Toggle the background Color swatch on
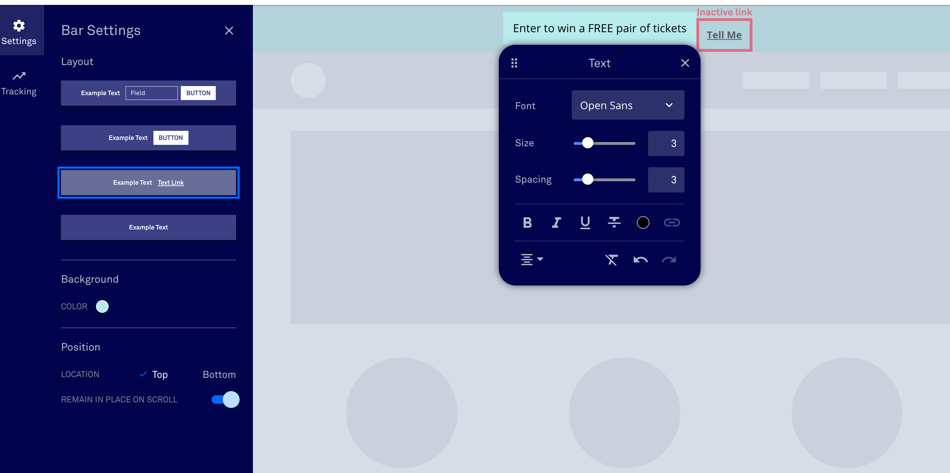Viewport: 950px width, 473px height. coord(102,306)
